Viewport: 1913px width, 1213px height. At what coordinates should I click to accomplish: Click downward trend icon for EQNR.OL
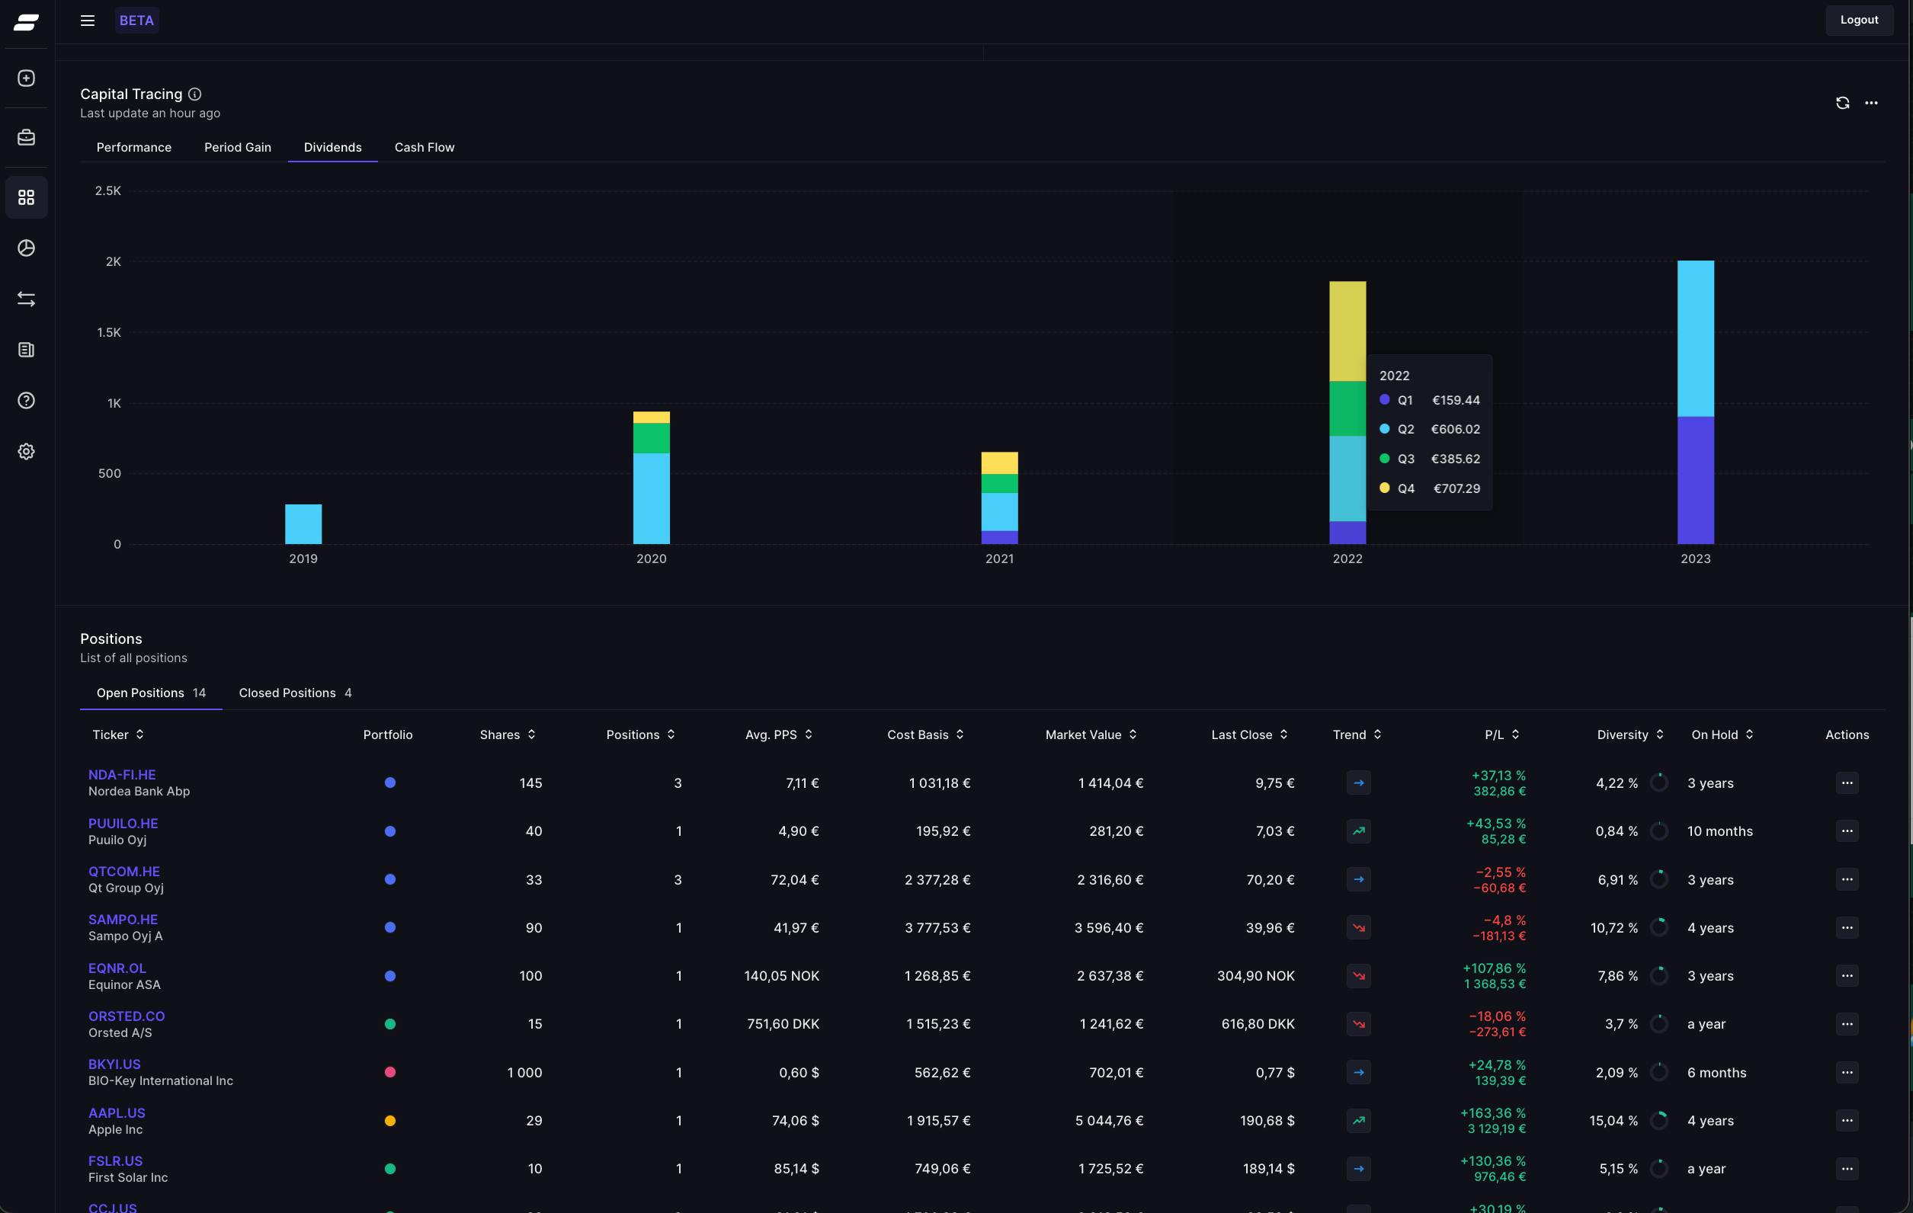[x=1358, y=975]
